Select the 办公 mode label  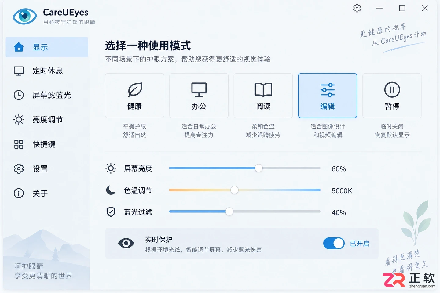click(199, 106)
